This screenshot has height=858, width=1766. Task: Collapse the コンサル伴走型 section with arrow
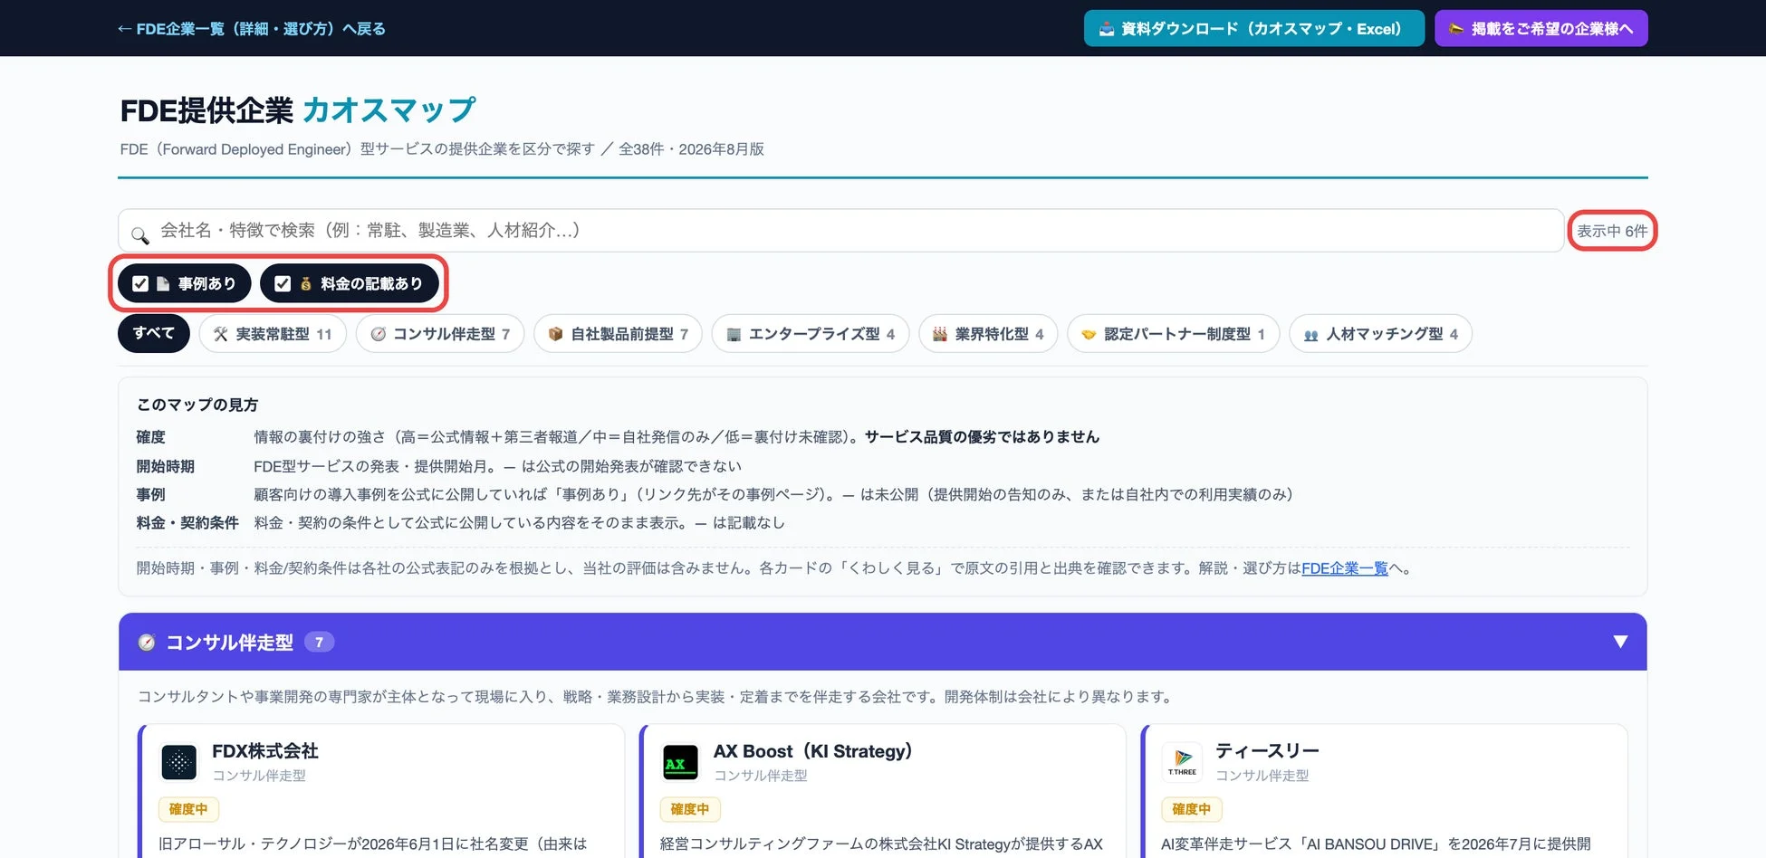[1620, 642]
